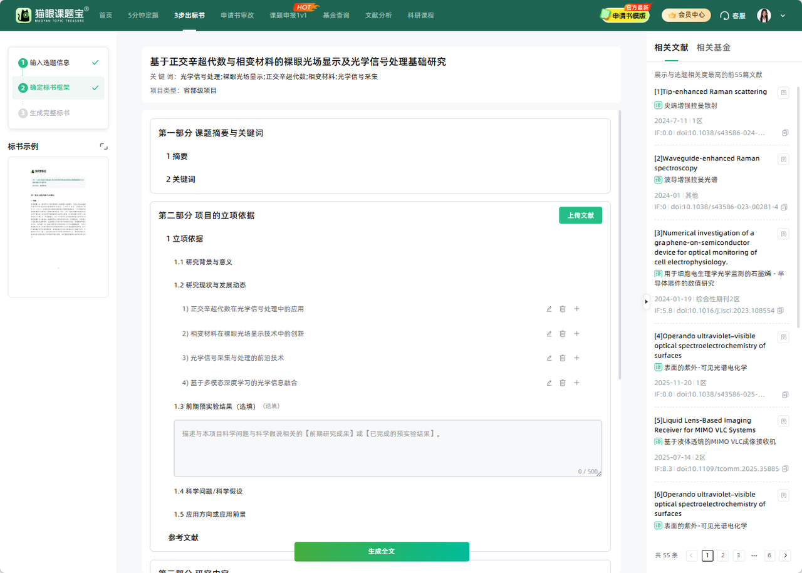This screenshot has width=802, height=573.
Task: Click 上传文献 button
Action: tap(580, 215)
